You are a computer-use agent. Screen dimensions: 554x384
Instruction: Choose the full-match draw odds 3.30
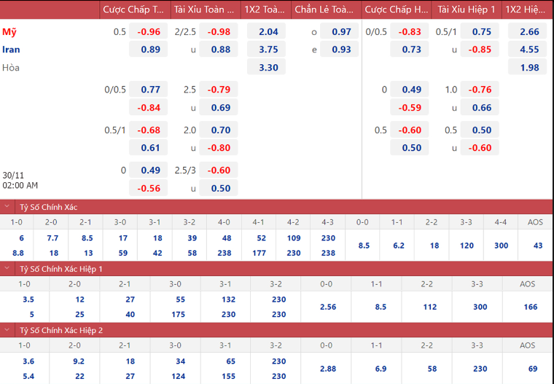point(268,68)
